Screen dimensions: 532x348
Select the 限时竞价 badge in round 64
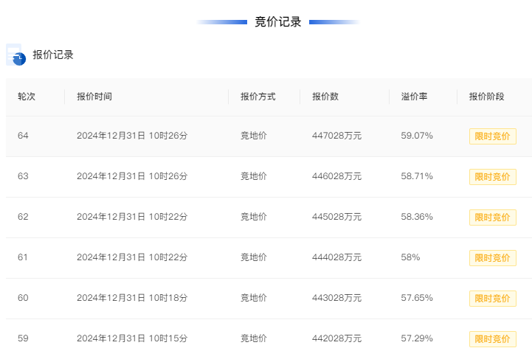coord(493,136)
